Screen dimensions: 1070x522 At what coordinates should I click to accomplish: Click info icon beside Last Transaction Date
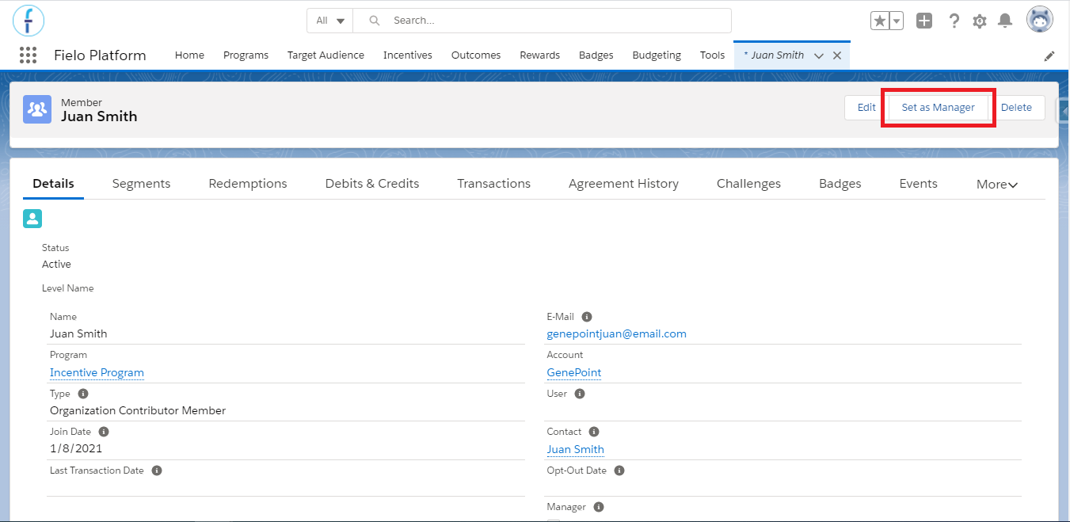(157, 471)
